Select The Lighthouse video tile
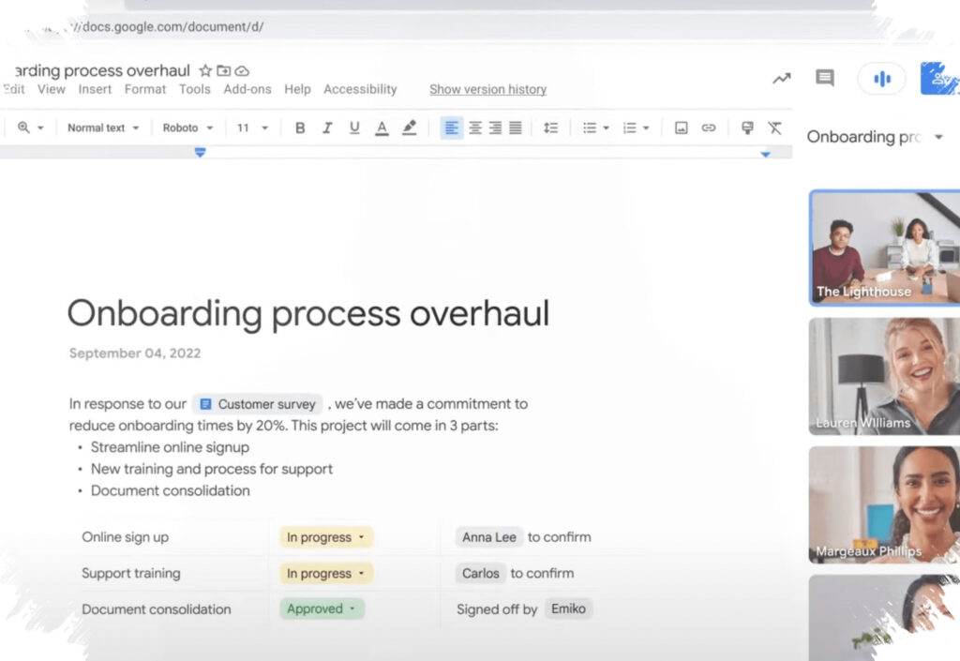The width and height of the screenshot is (960, 661). [x=885, y=248]
